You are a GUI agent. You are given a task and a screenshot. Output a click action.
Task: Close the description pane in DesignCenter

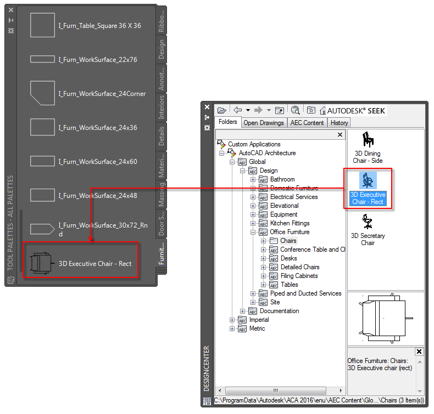coord(419,351)
